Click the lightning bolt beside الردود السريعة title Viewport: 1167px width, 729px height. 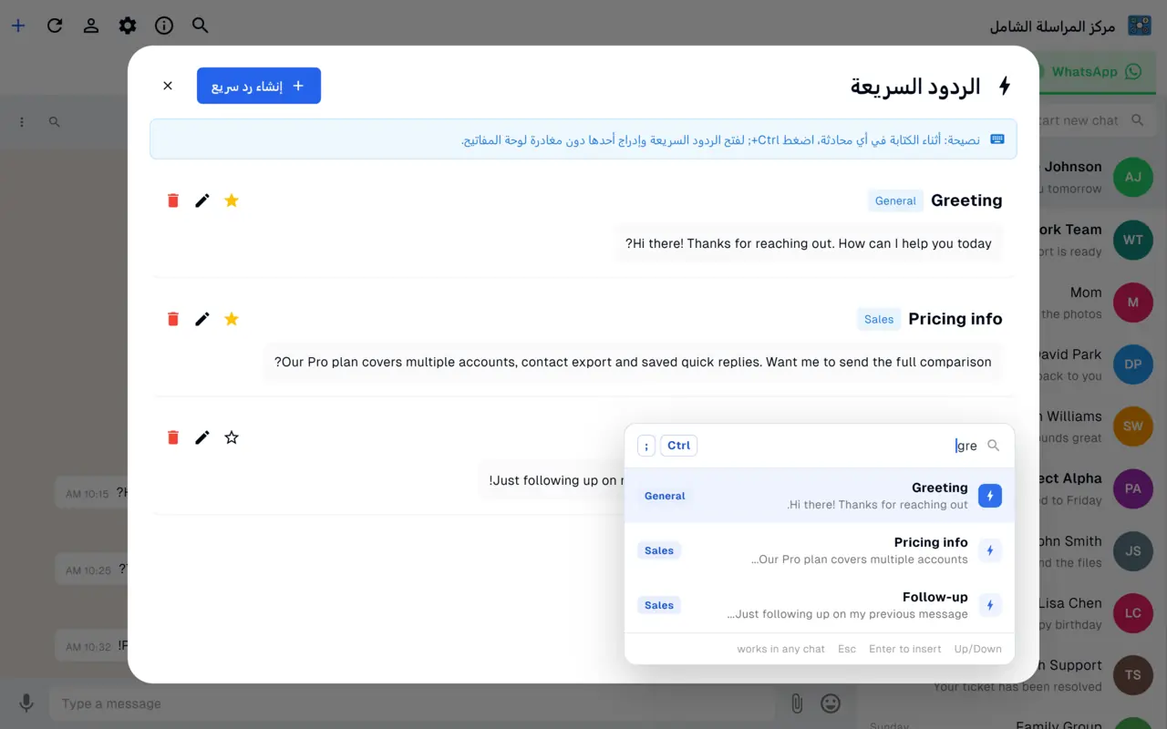coord(1005,86)
